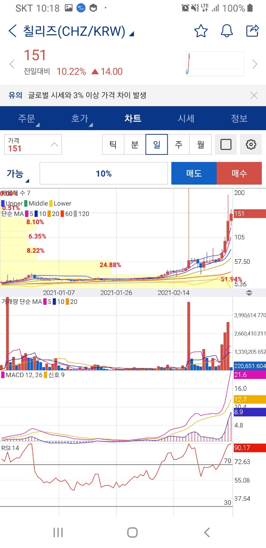Tap the Upper band legend swatch

coord(3,204)
